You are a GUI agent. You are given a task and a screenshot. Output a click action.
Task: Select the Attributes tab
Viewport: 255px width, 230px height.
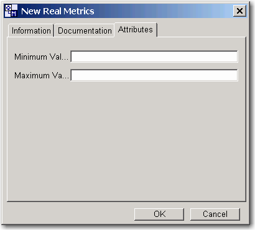click(136, 30)
